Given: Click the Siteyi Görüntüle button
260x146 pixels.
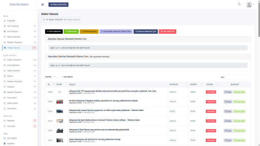Looking at the screenshot, I should click(58, 5).
